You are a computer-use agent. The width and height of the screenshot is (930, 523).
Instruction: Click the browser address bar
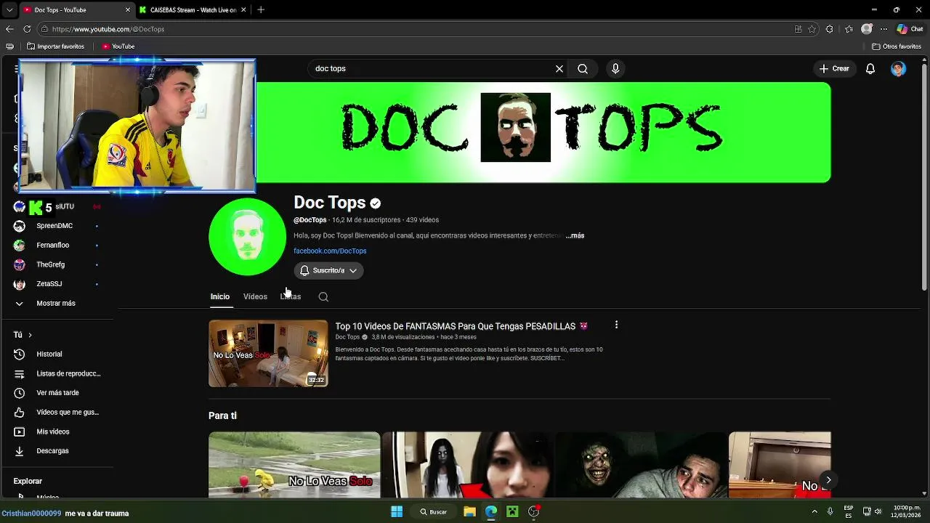click(414, 29)
